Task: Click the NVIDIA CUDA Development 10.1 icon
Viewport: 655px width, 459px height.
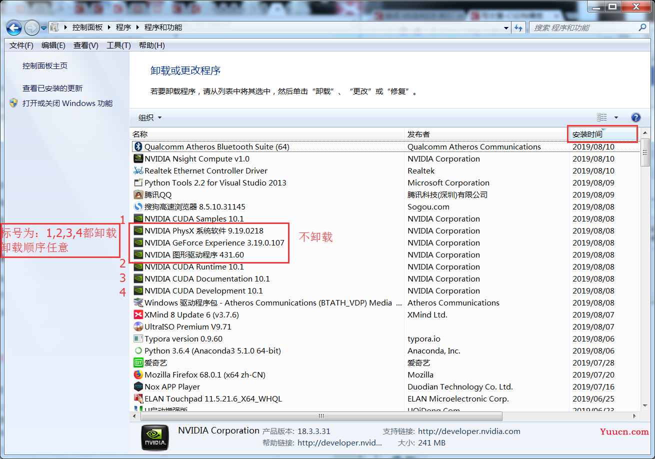Action: pyautogui.click(x=138, y=291)
